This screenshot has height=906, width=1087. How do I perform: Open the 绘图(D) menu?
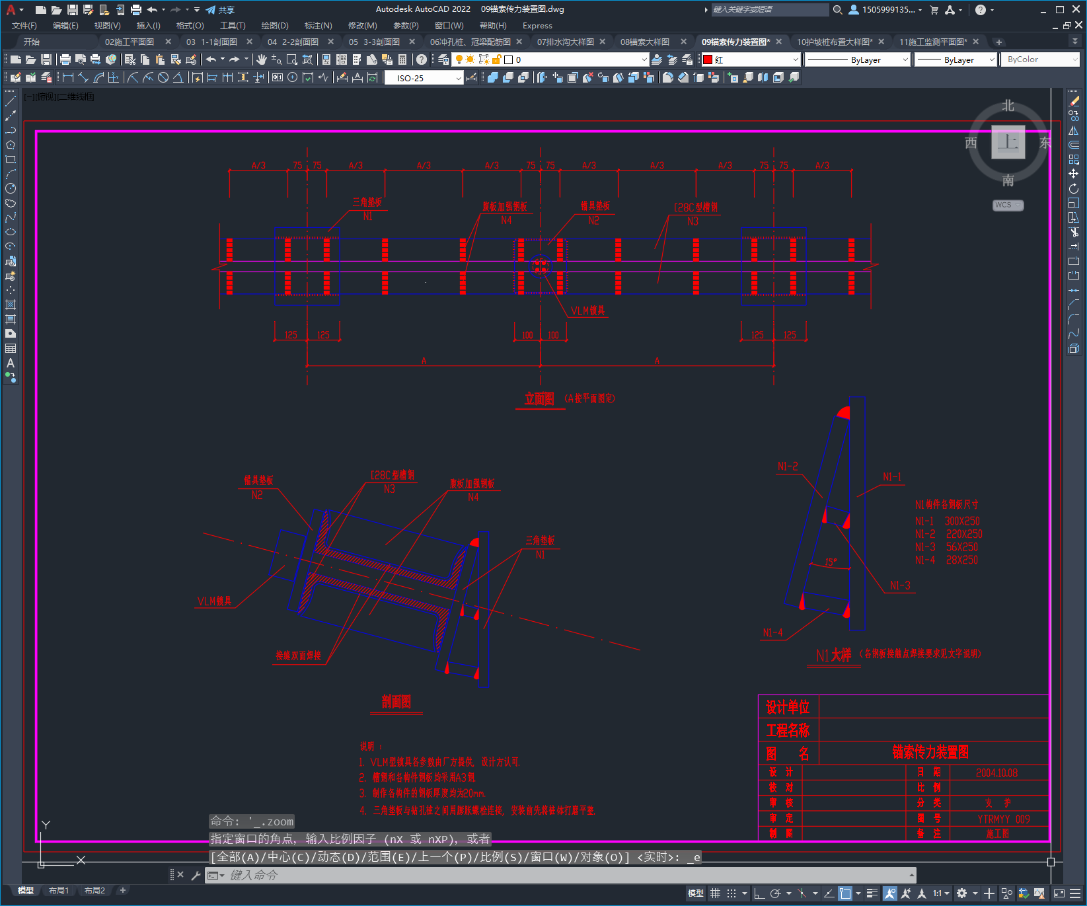tap(275, 26)
